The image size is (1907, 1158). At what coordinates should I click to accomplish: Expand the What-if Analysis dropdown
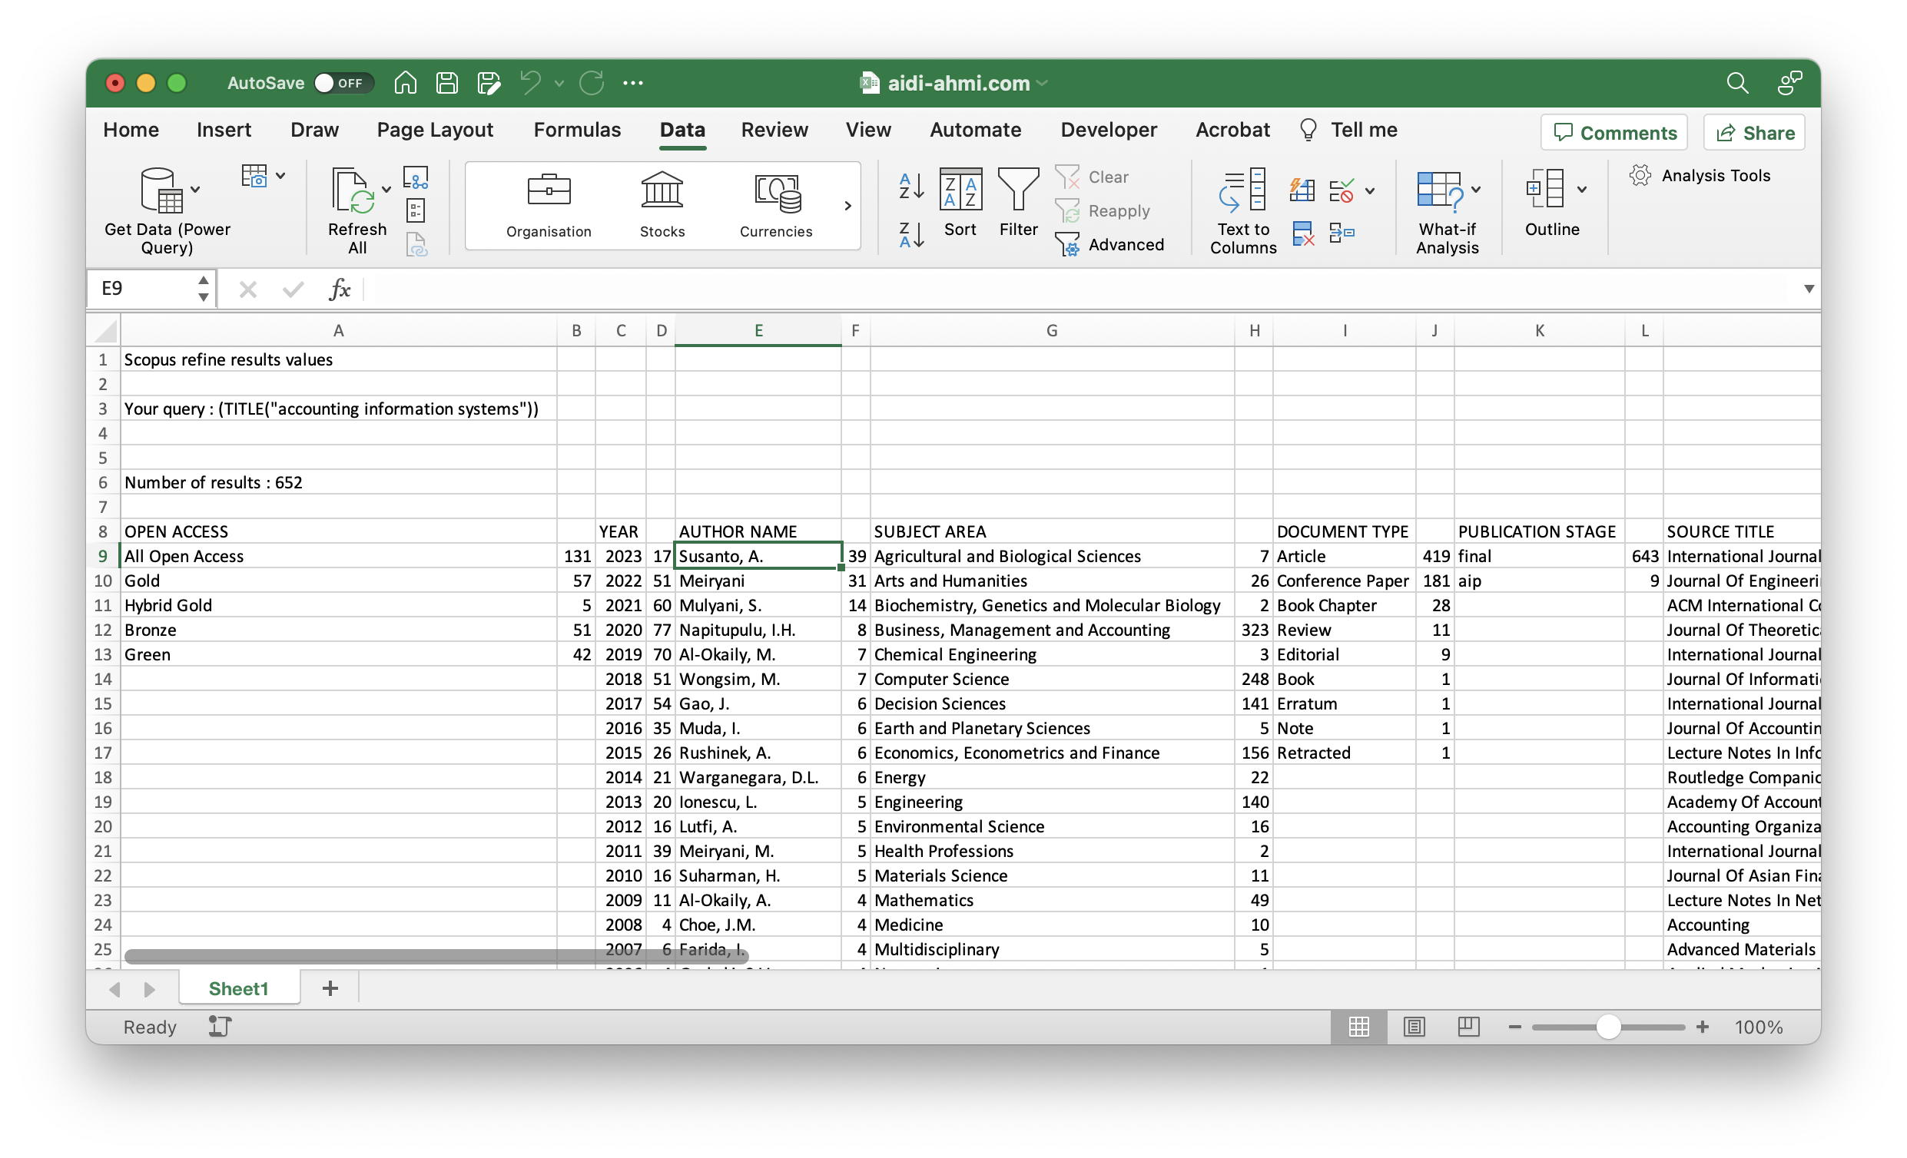coord(1475,190)
